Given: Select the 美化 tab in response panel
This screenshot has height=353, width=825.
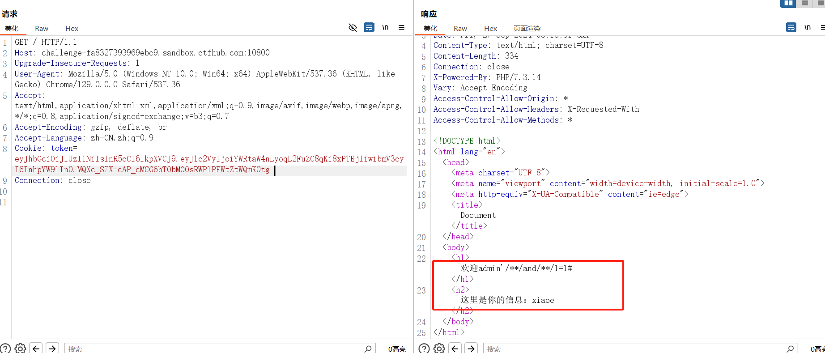Looking at the screenshot, I should point(430,29).
